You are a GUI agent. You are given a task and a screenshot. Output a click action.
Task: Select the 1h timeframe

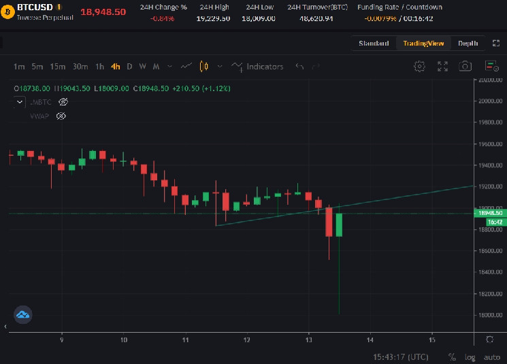tap(99, 67)
